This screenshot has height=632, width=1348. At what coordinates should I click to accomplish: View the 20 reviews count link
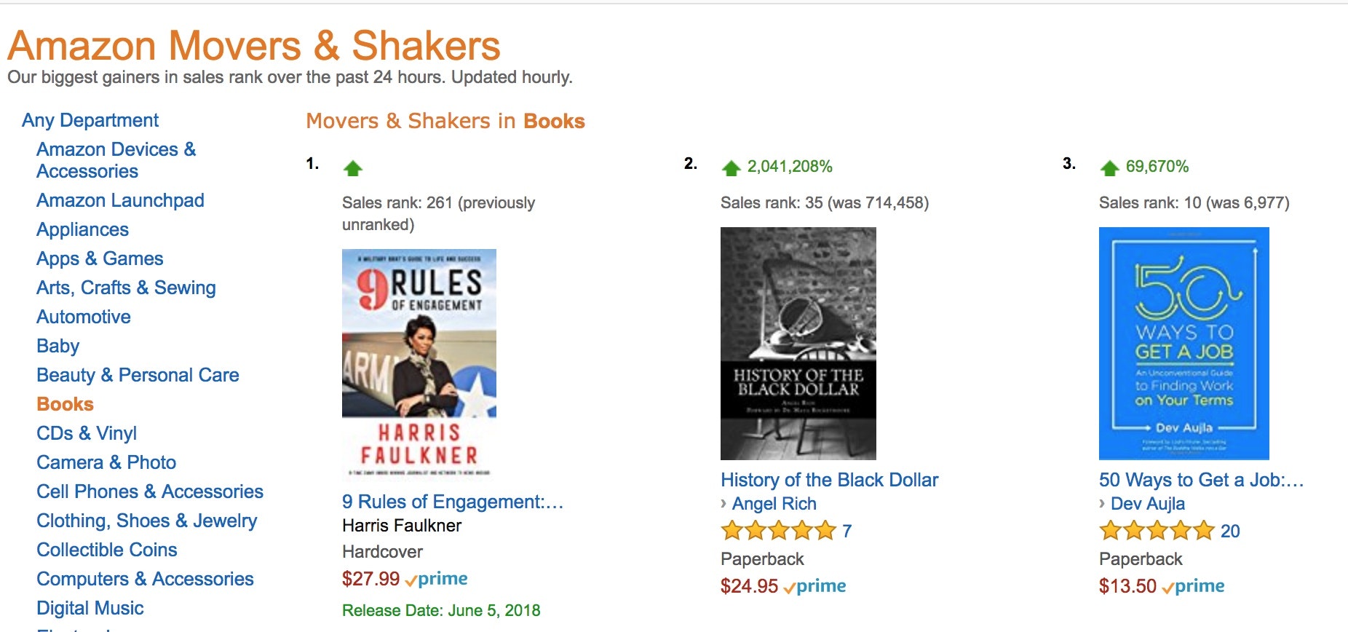(x=1230, y=531)
